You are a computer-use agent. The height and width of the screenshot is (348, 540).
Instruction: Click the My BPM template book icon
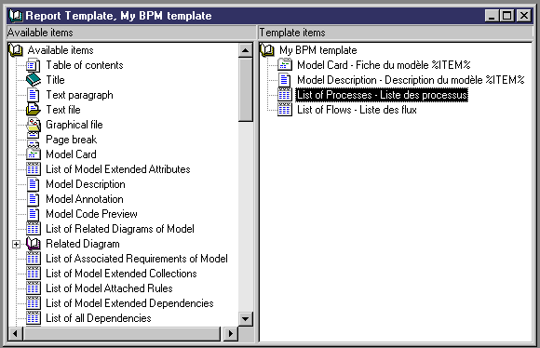(x=267, y=50)
